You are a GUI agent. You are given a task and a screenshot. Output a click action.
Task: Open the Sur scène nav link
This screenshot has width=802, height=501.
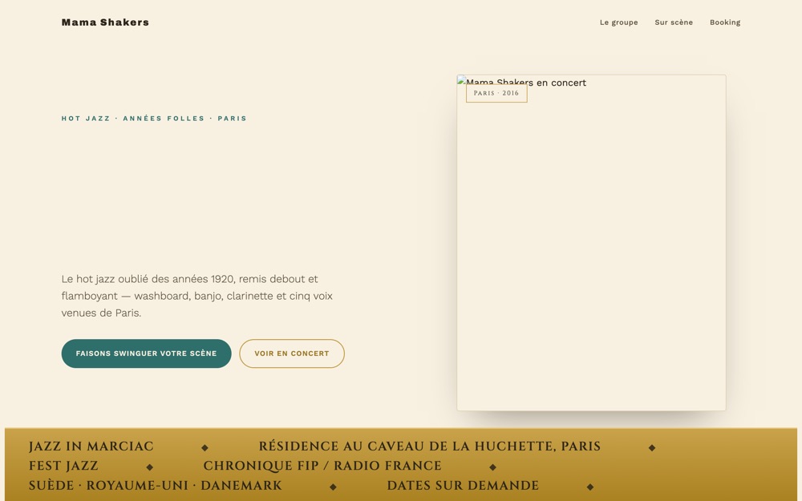674,22
